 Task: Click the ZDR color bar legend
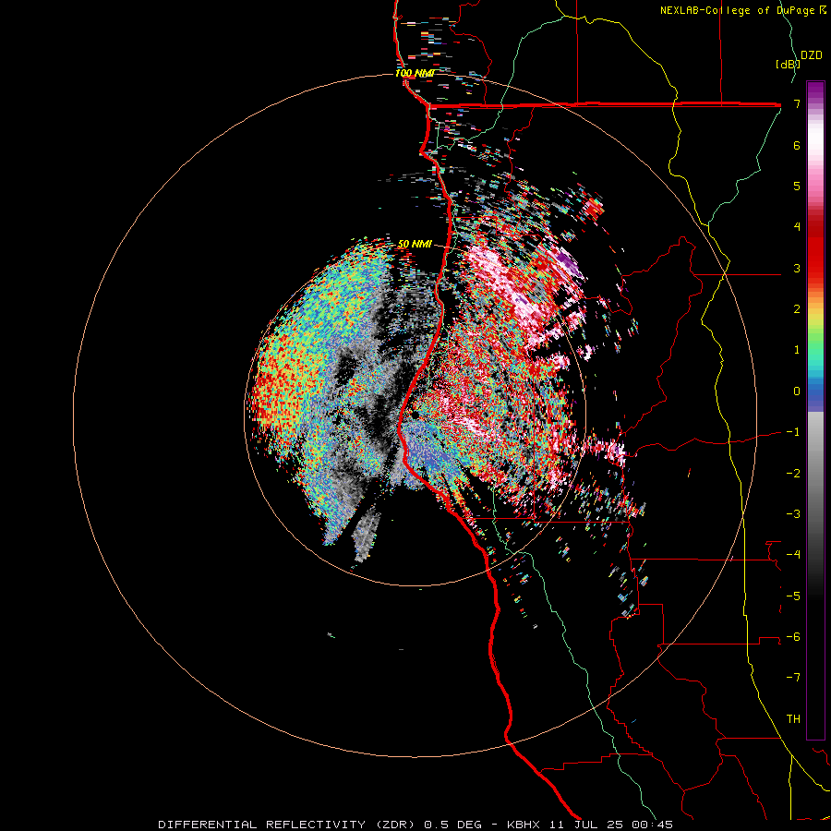[815, 410]
